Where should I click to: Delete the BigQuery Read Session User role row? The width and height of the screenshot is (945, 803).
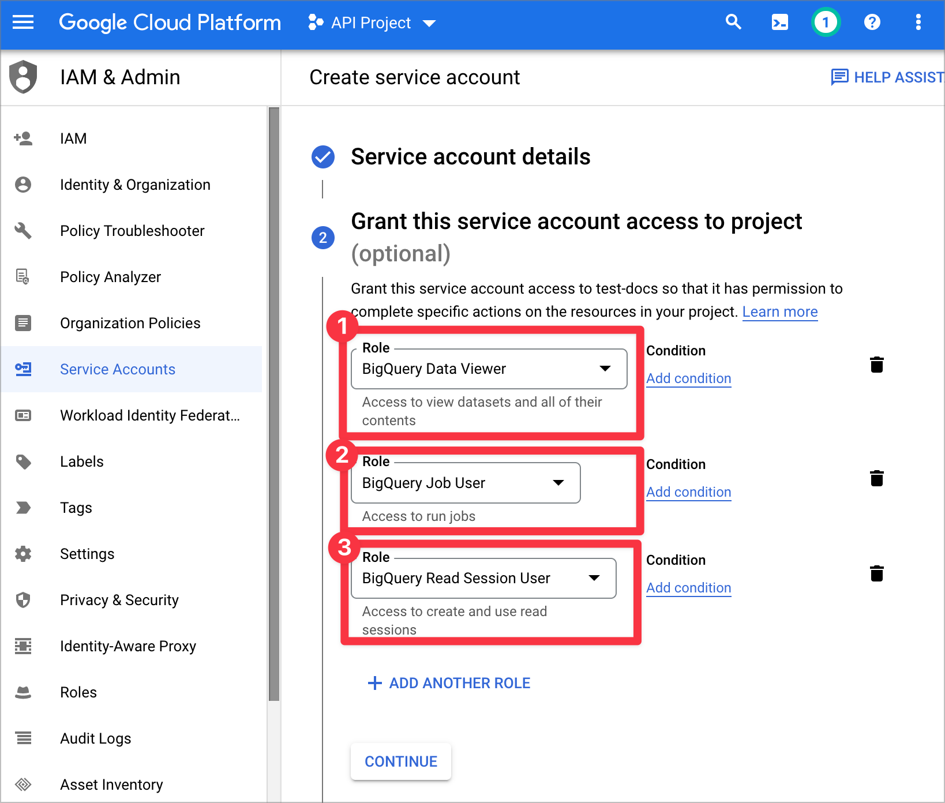(877, 573)
